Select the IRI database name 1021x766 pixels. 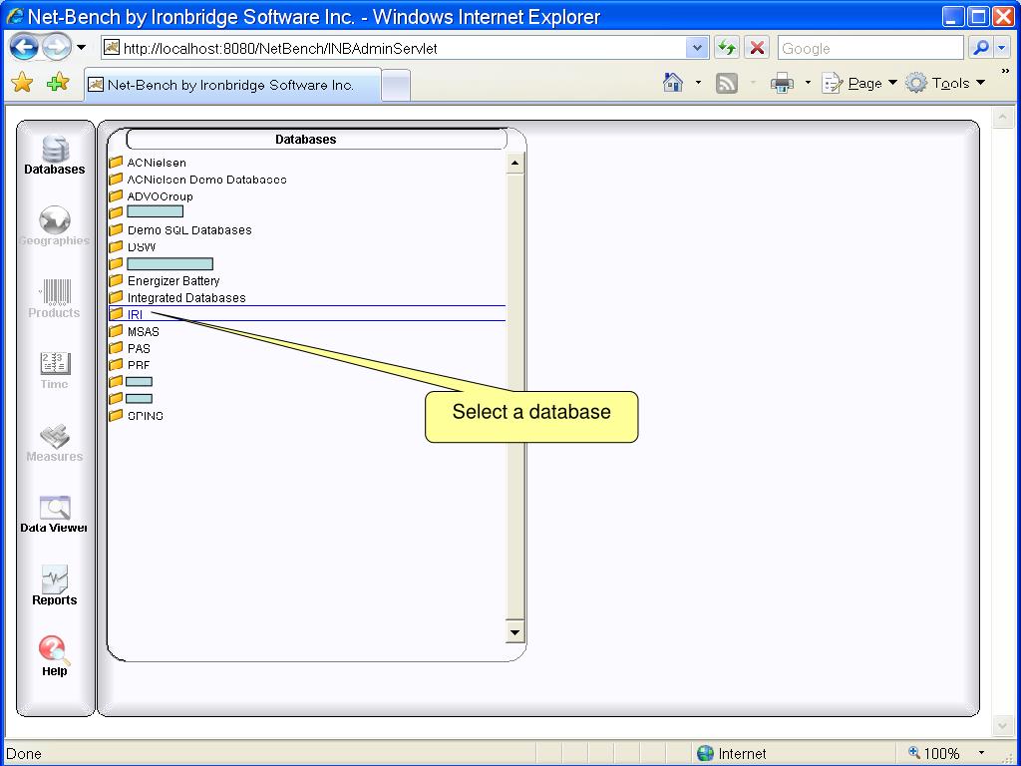click(135, 314)
